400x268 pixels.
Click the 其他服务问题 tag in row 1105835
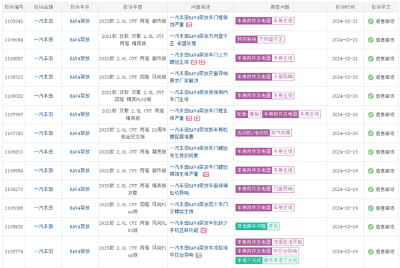click(x=251, y=226)
